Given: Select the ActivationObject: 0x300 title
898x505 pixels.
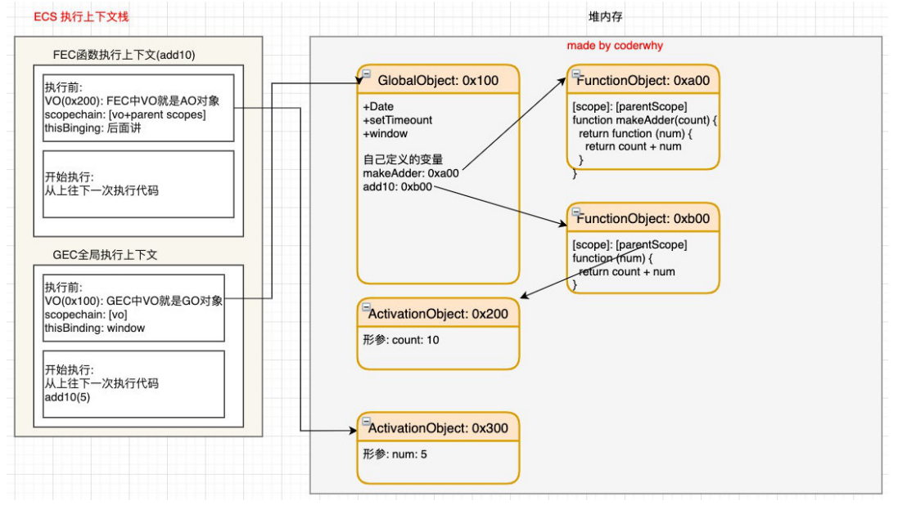Looking at the screenshot, I should pos(438,428).
